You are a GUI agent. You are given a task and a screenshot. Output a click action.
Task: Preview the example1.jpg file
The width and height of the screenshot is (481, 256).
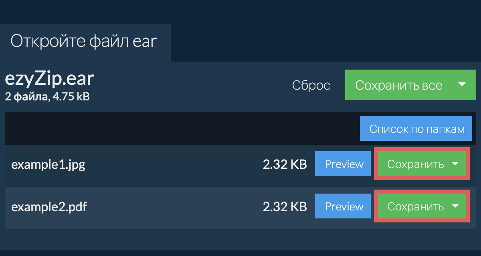[x=344, y=164]
